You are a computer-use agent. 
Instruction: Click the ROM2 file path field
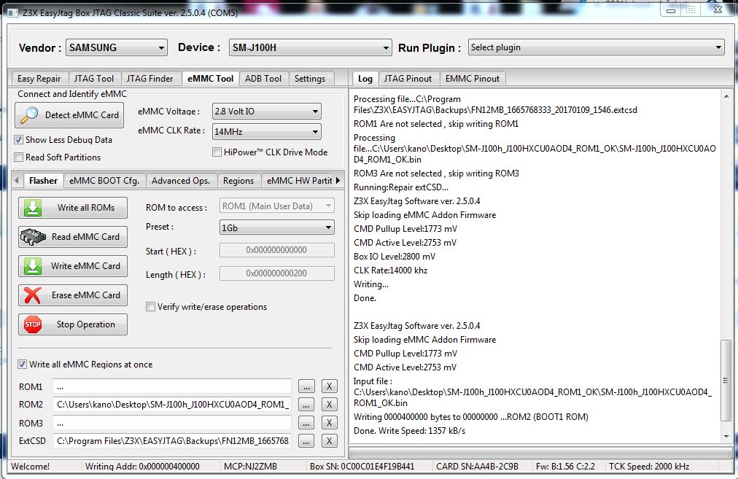(172, 404)
